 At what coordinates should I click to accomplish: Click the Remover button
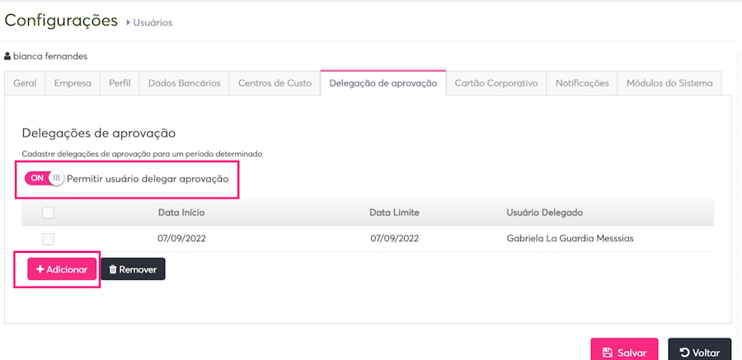pyautogui.click(x=133, y=269)
